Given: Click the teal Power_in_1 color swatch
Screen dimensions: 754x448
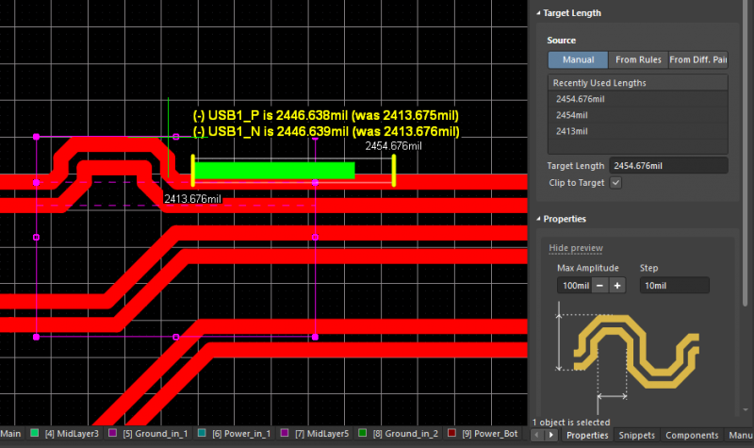Looking at the screenshot, I should pyautogui.click(x=202, y=433).
